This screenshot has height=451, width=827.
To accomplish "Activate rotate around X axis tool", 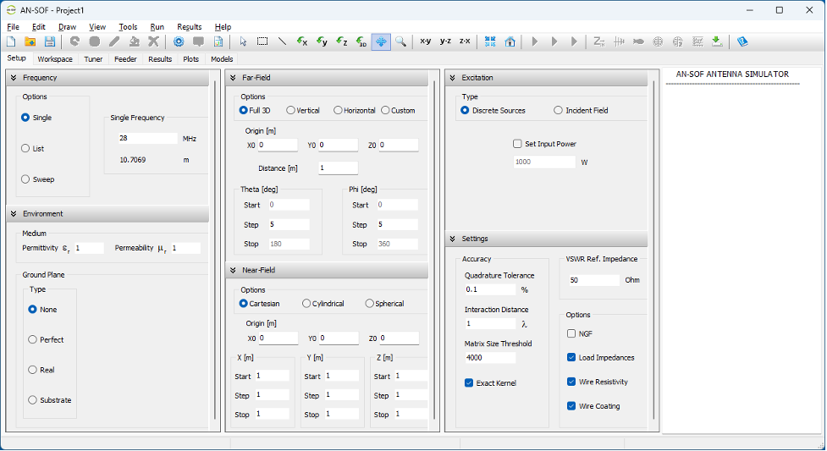I will (302, 41).
